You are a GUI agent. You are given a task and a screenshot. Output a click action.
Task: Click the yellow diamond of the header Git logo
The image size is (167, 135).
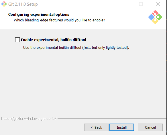point(155,21)
